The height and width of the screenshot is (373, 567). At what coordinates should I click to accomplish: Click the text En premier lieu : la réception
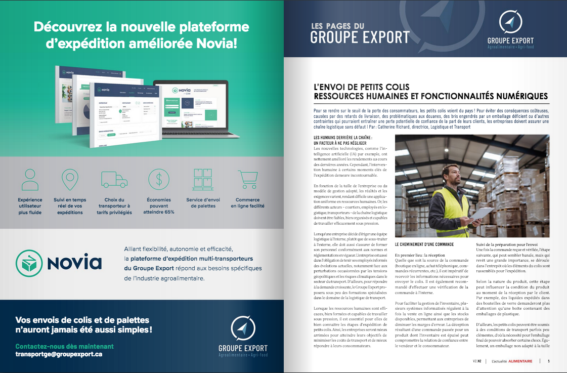pos(420,255)
